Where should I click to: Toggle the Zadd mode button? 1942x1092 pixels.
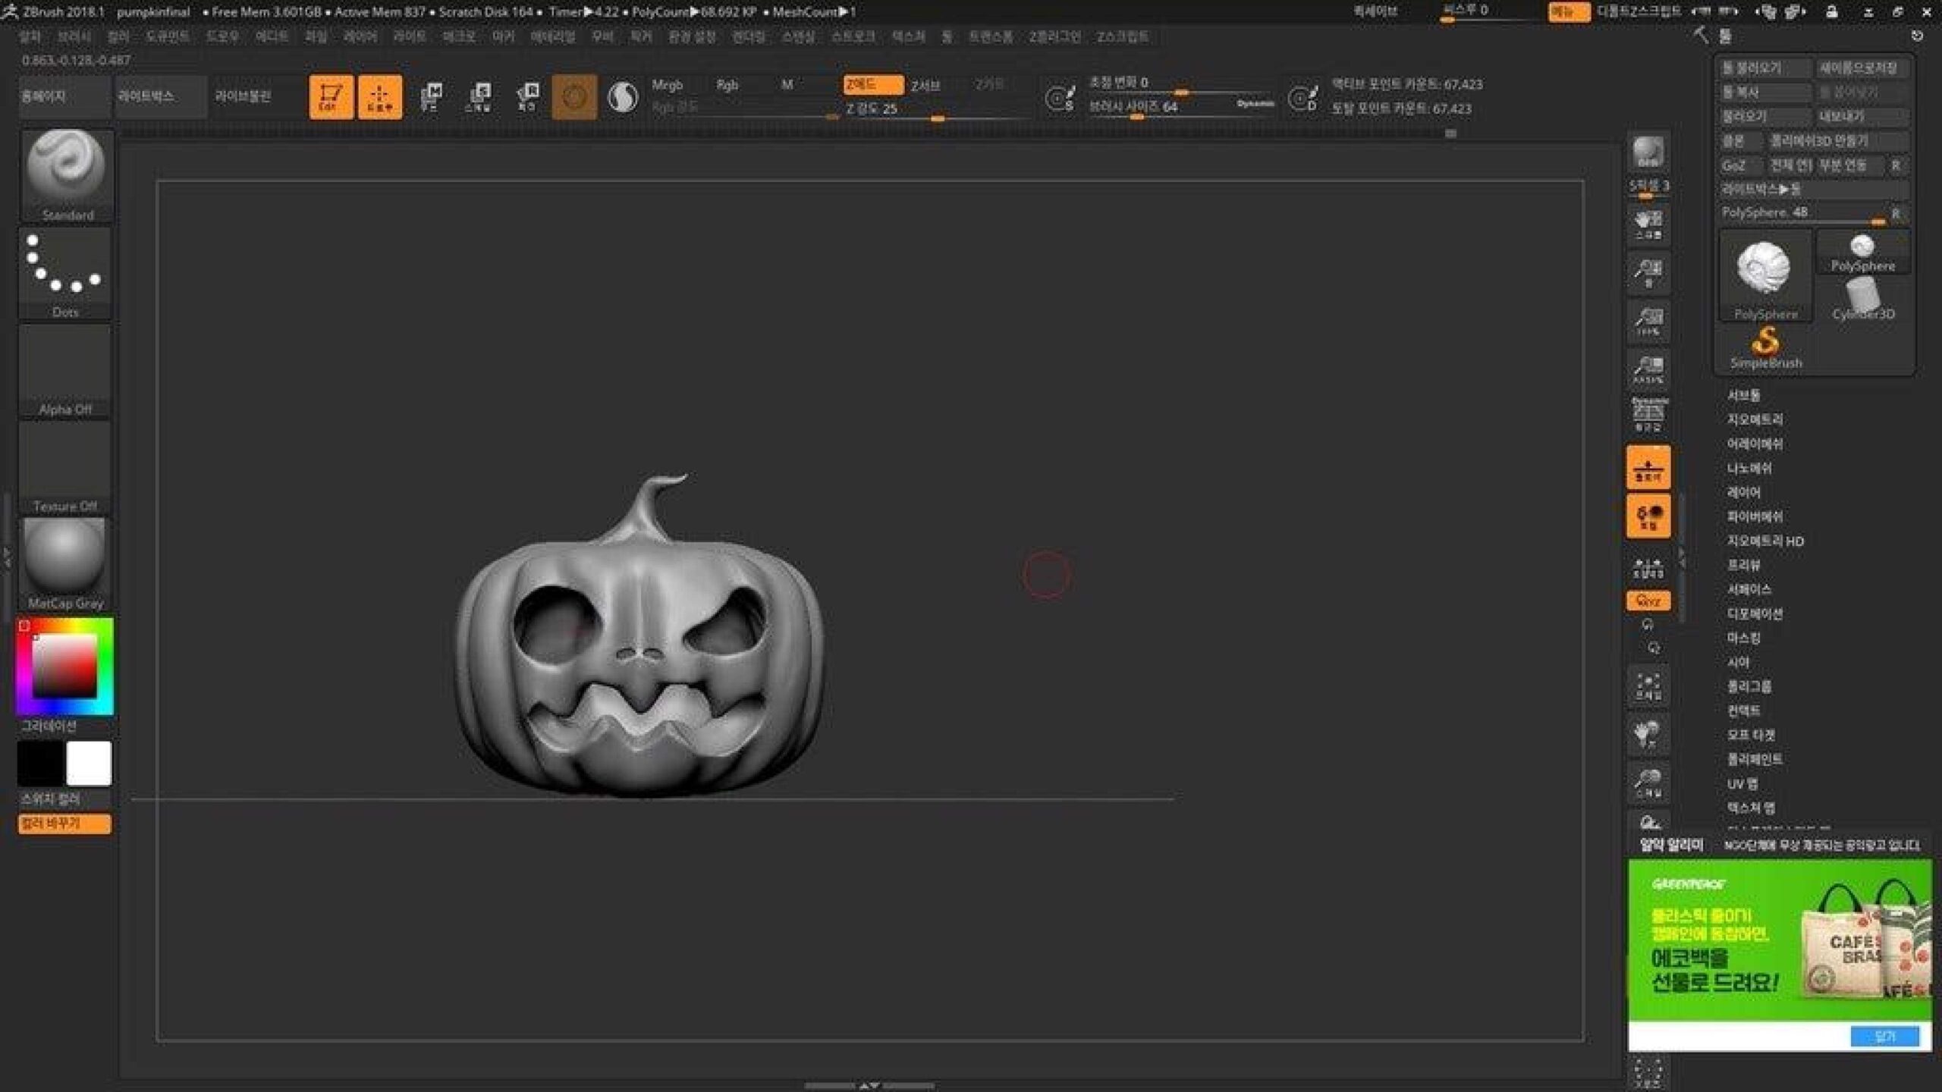[873, 84]
